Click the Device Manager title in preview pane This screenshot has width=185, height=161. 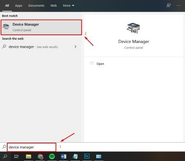pyautogui.click(x=133, y=42)
